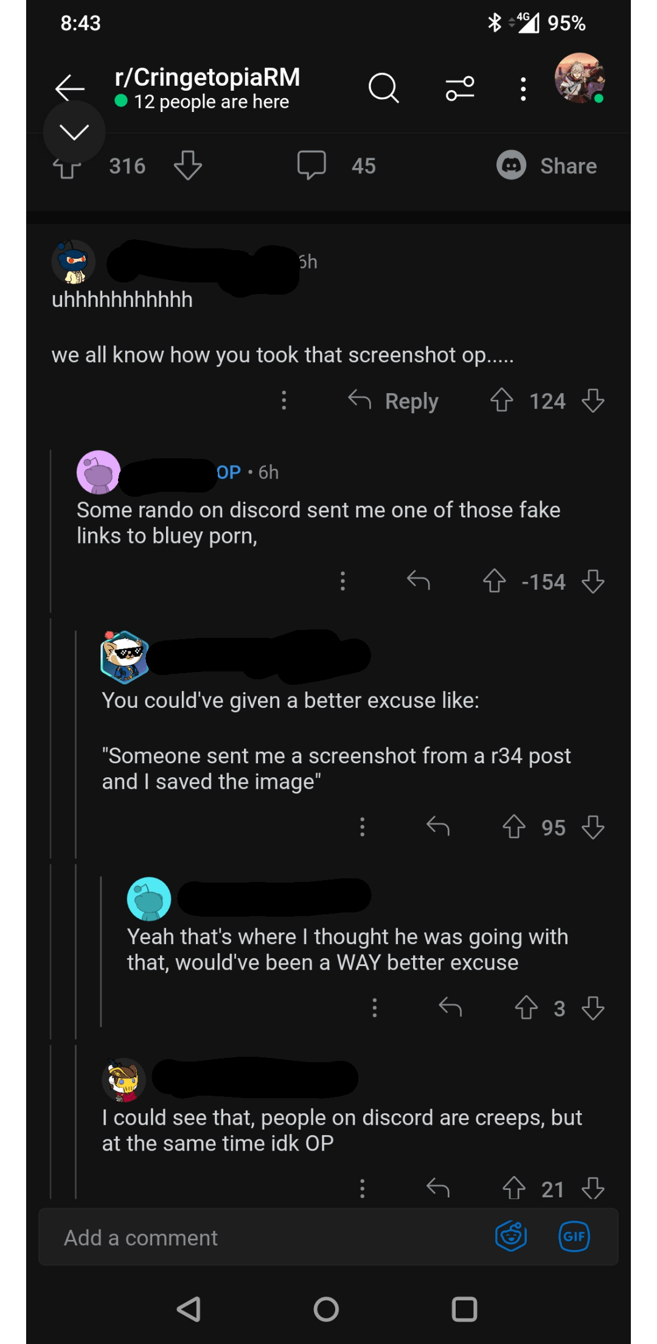Open options menu on the 124-point comment
Screen dimensions: 657x1344
pos(283,401)
